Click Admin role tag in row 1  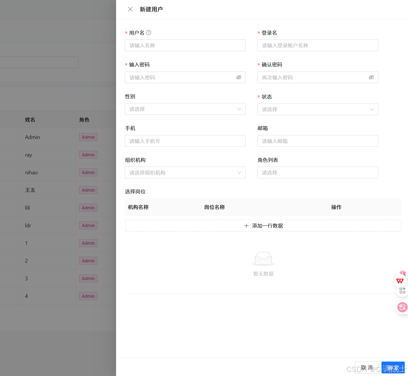tap(88, 243)
